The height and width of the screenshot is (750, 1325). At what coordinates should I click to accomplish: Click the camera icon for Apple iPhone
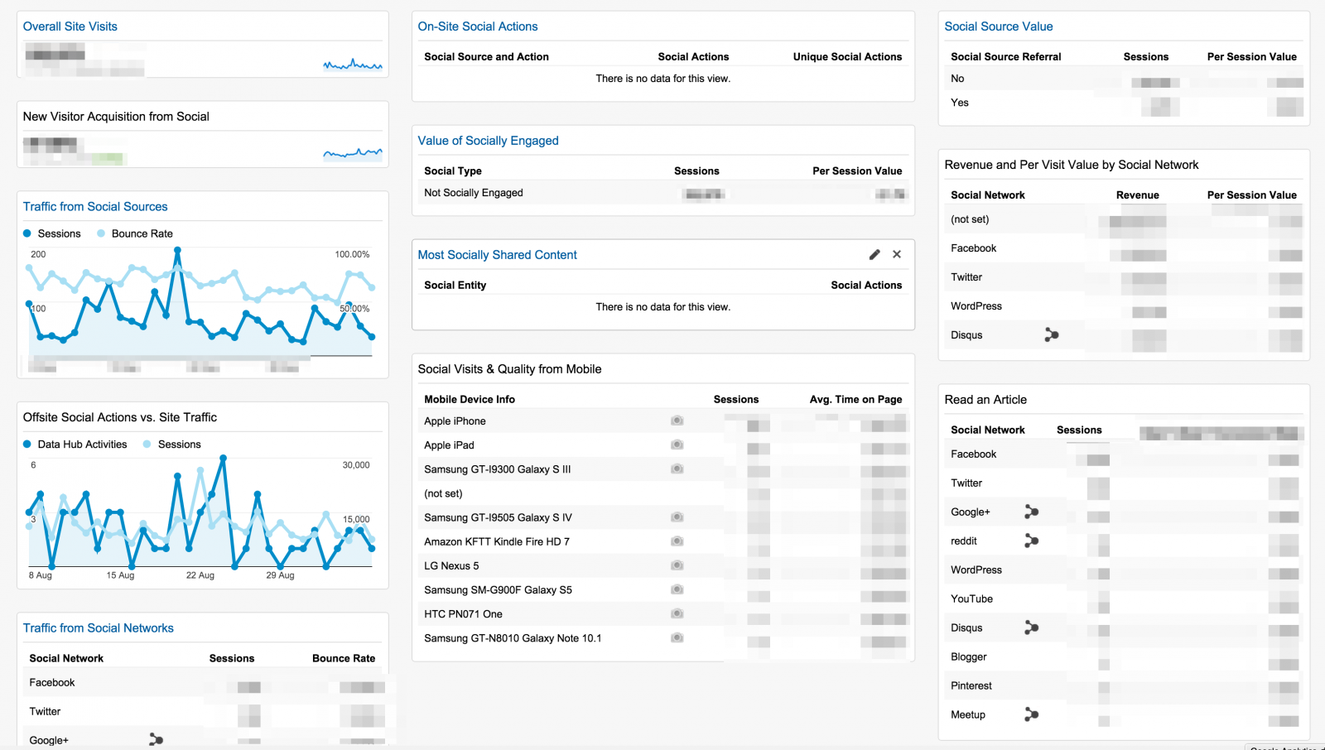(677, 421)
